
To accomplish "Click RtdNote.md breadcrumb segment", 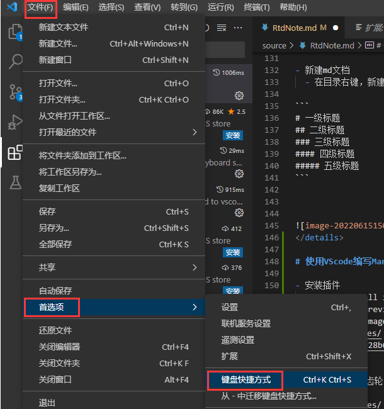I will click(x=332, y=46).
